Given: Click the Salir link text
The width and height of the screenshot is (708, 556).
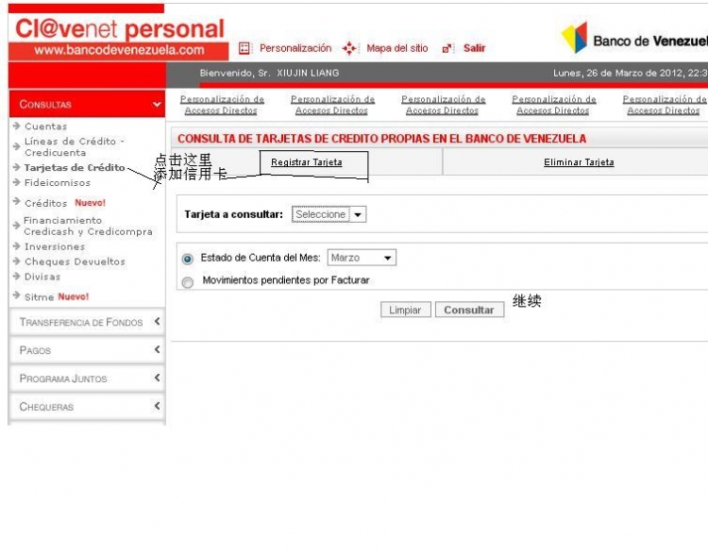Looking at the screenshot, I should click(474, 48).
